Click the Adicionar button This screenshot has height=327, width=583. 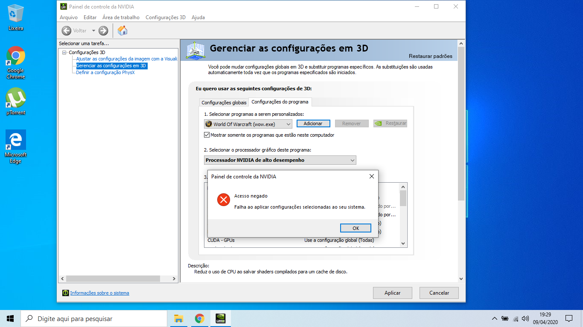[313, 123]
